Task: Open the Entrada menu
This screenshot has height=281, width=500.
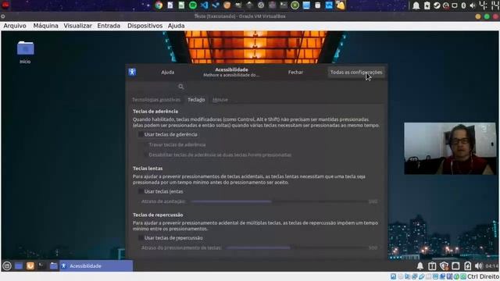Action: click(109, 26)
